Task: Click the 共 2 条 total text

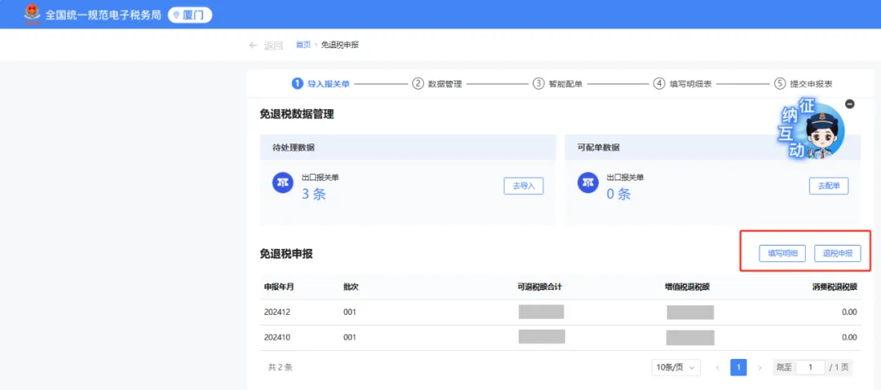Action: pos(281,367)
